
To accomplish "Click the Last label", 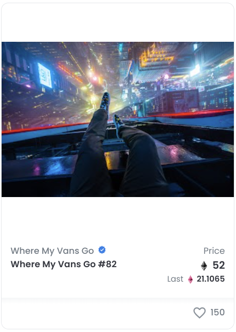I will pyautogui.click(x=175, y=279).
